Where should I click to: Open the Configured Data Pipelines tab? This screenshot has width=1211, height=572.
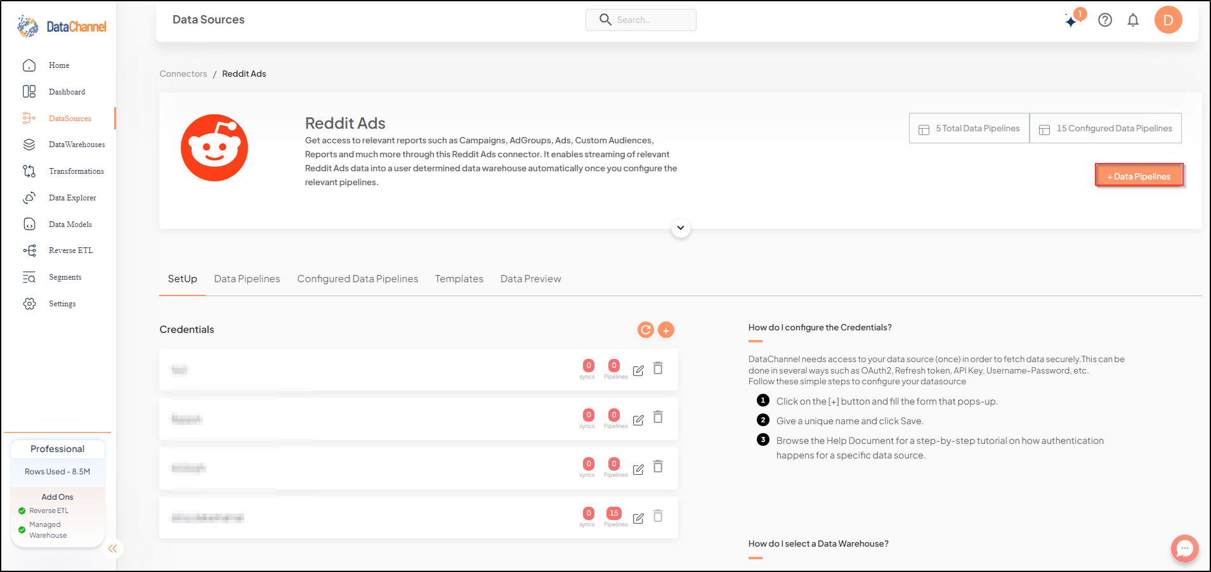pos(358,279)
